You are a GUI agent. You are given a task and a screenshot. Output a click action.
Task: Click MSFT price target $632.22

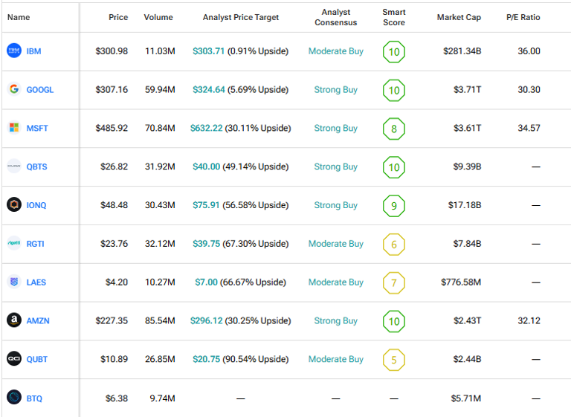206,128
